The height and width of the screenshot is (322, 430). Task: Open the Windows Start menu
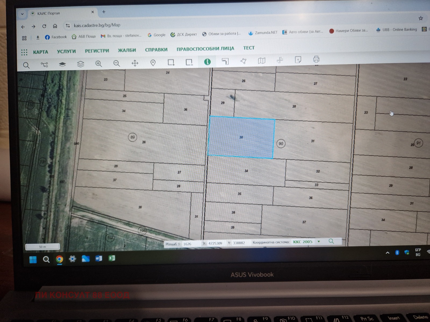33,259
